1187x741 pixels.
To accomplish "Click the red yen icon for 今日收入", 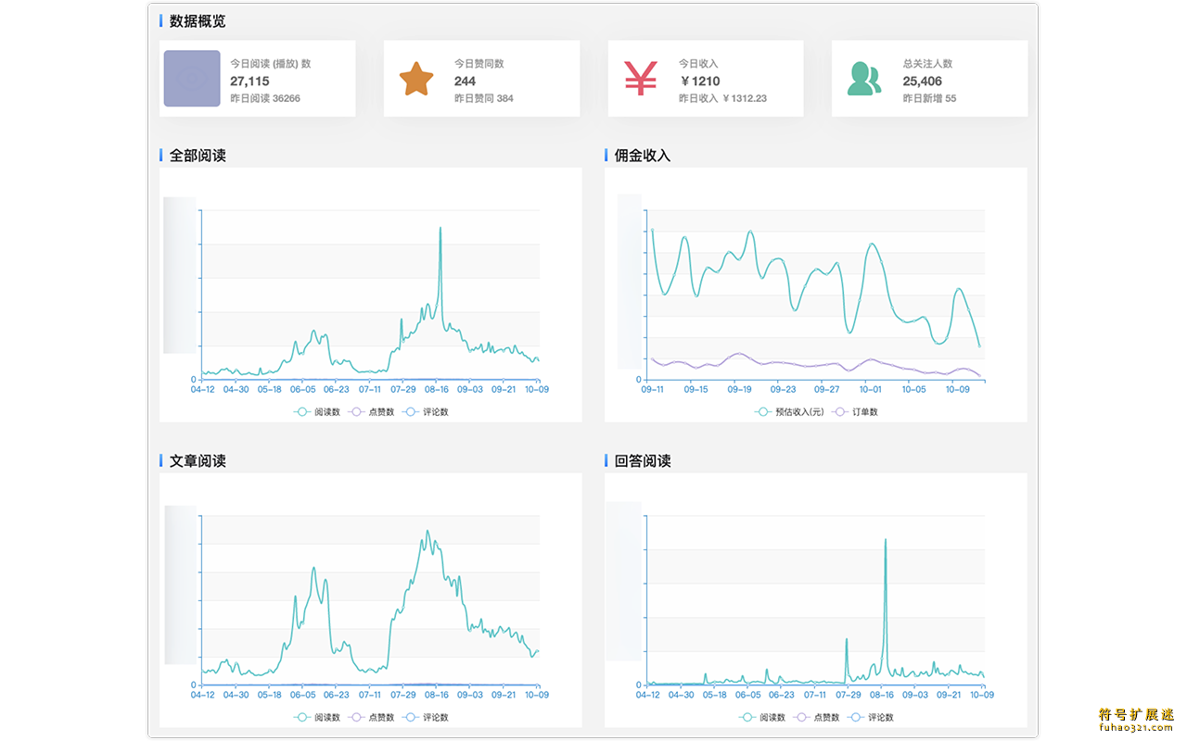I will click(640, 79).
